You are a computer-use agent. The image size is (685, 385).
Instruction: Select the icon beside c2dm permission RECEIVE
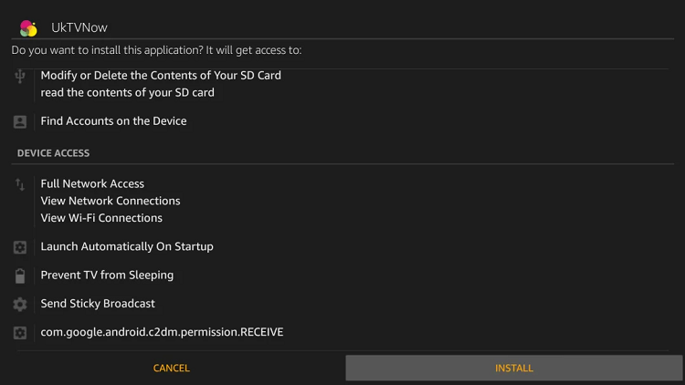(x=20, y=333)
